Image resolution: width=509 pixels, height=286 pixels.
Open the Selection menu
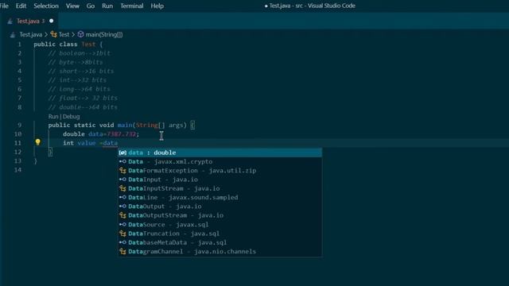click(x=46, y=6)
